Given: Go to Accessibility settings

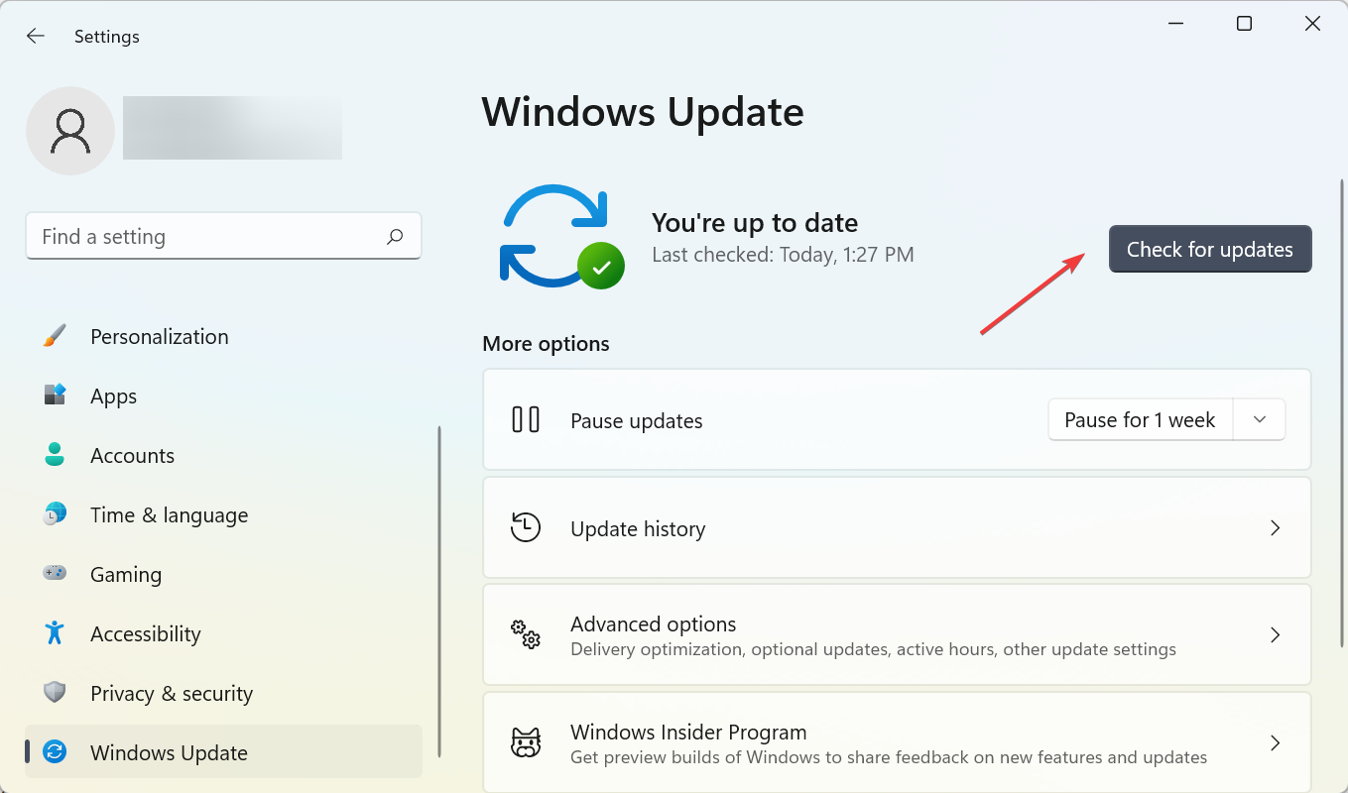Looking at the screenshot, I should [x=224, y=633].
